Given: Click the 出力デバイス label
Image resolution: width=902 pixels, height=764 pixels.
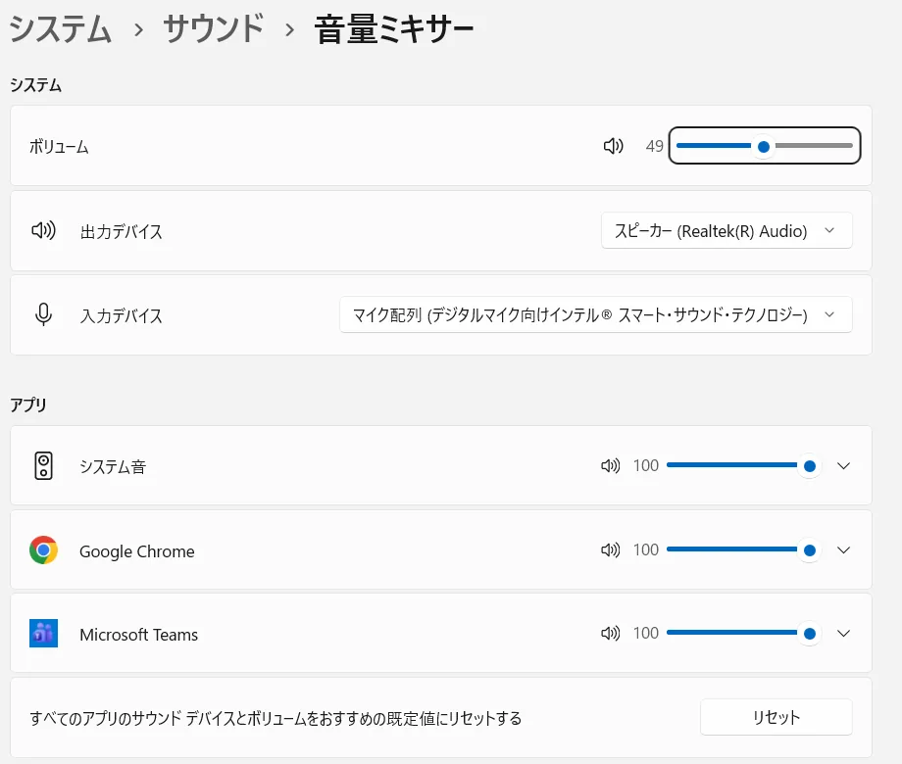Looking at the screenshot, I should [122, 232].
